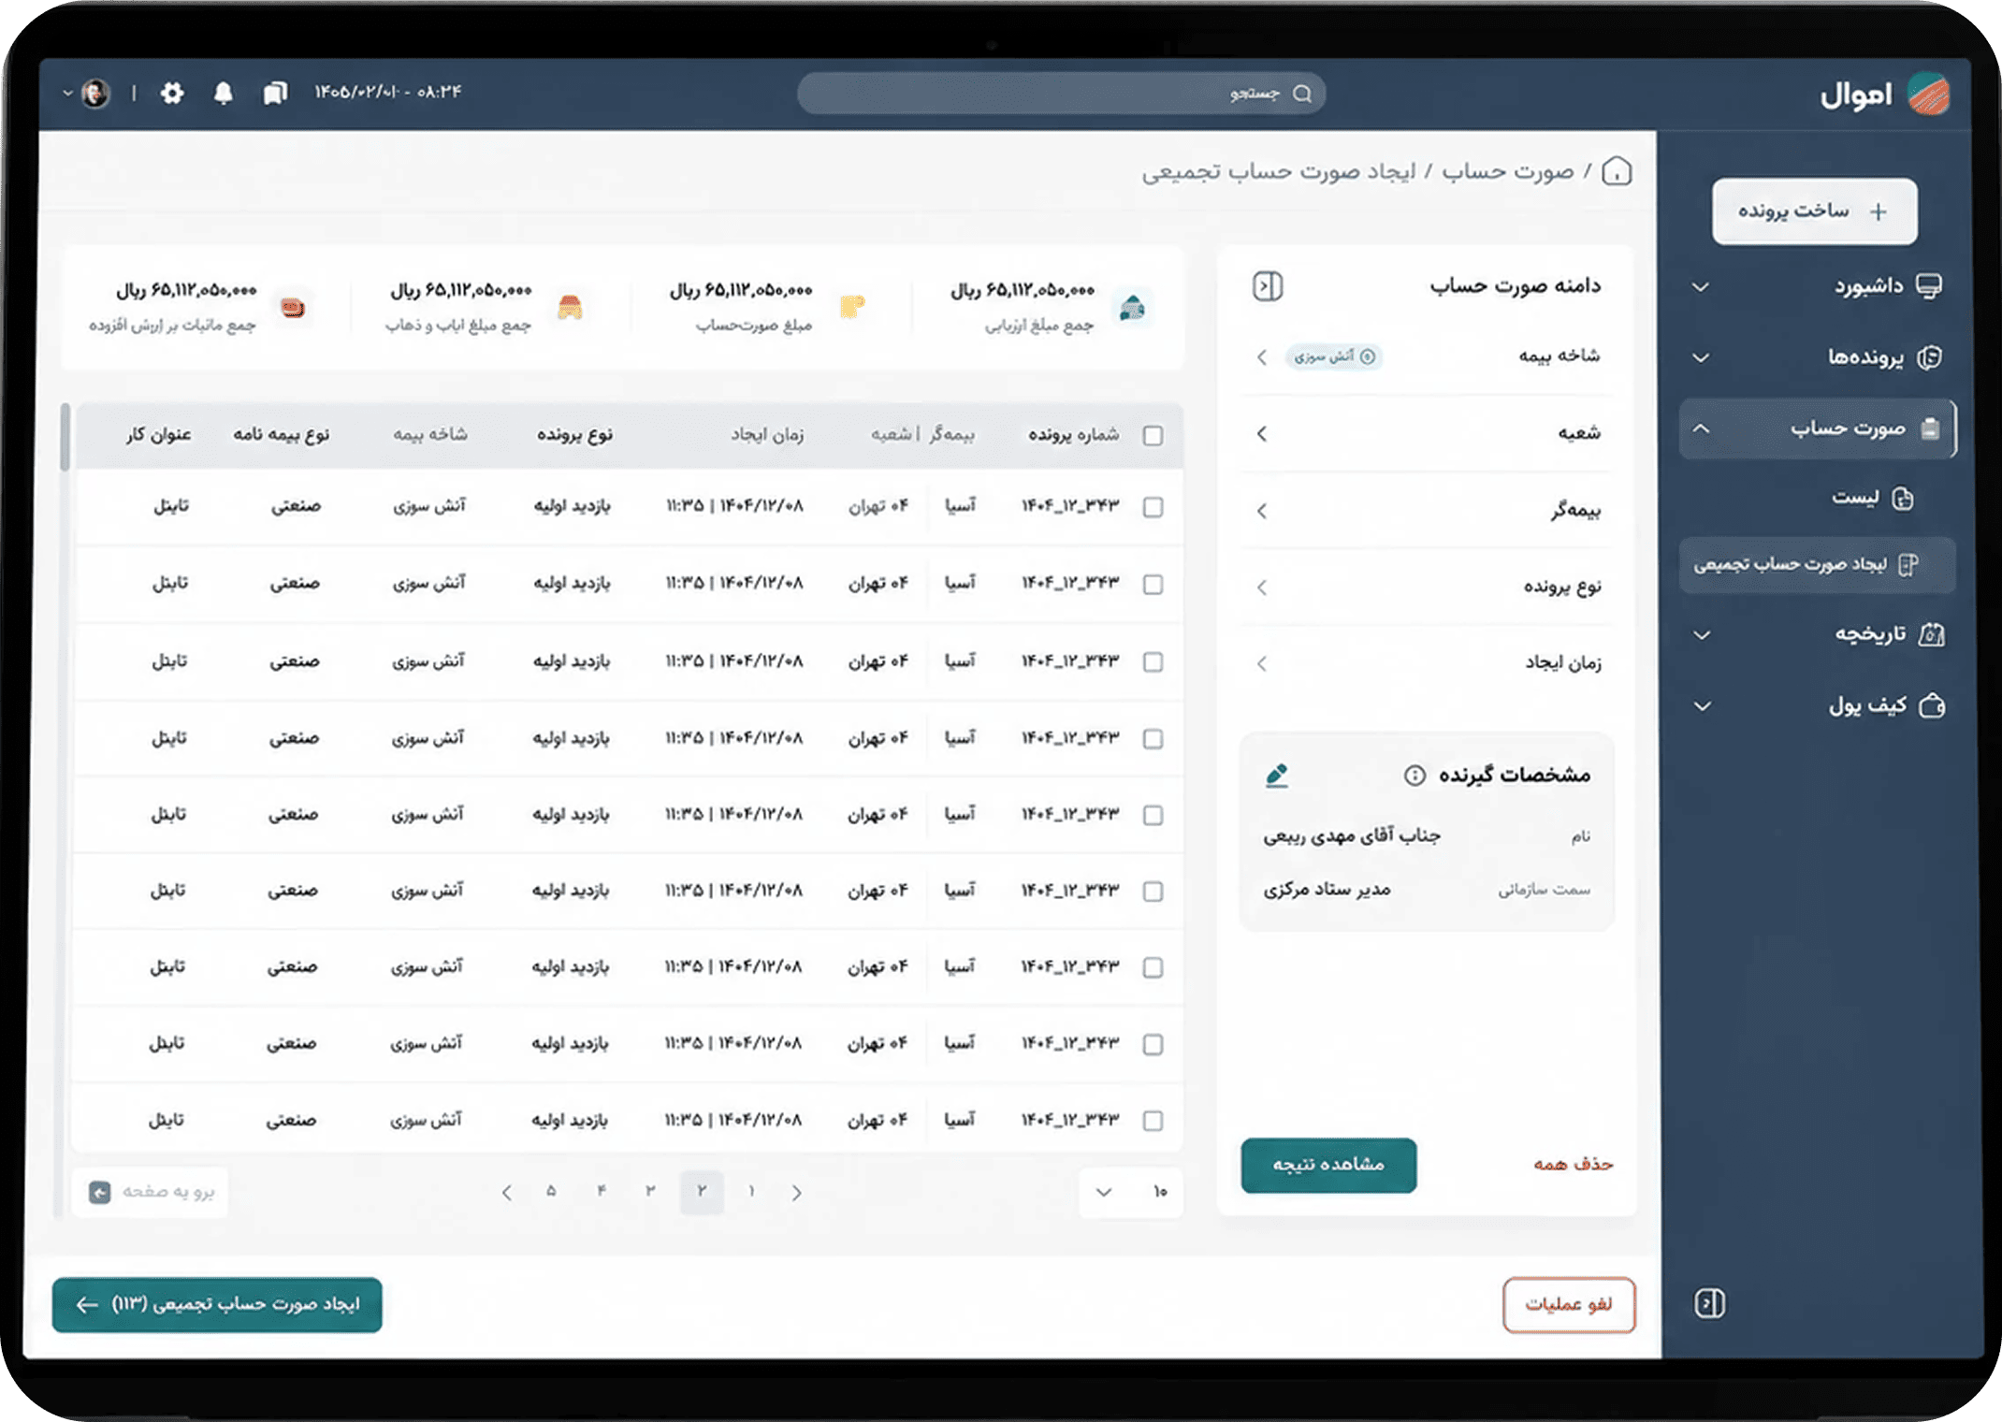Image resolution: width=2002 pixels, height=1422 pixels.
Task: Check the fifth table row checkbox
Action: point(1153,815)
